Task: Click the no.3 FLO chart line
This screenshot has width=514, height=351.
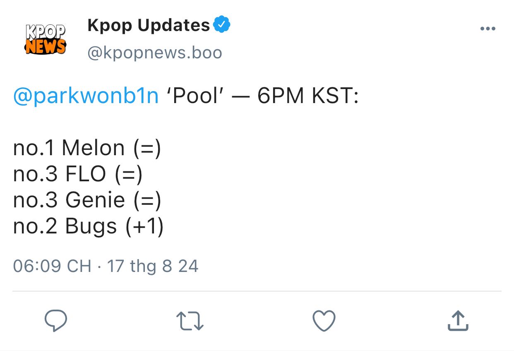Action: [78, 174]
